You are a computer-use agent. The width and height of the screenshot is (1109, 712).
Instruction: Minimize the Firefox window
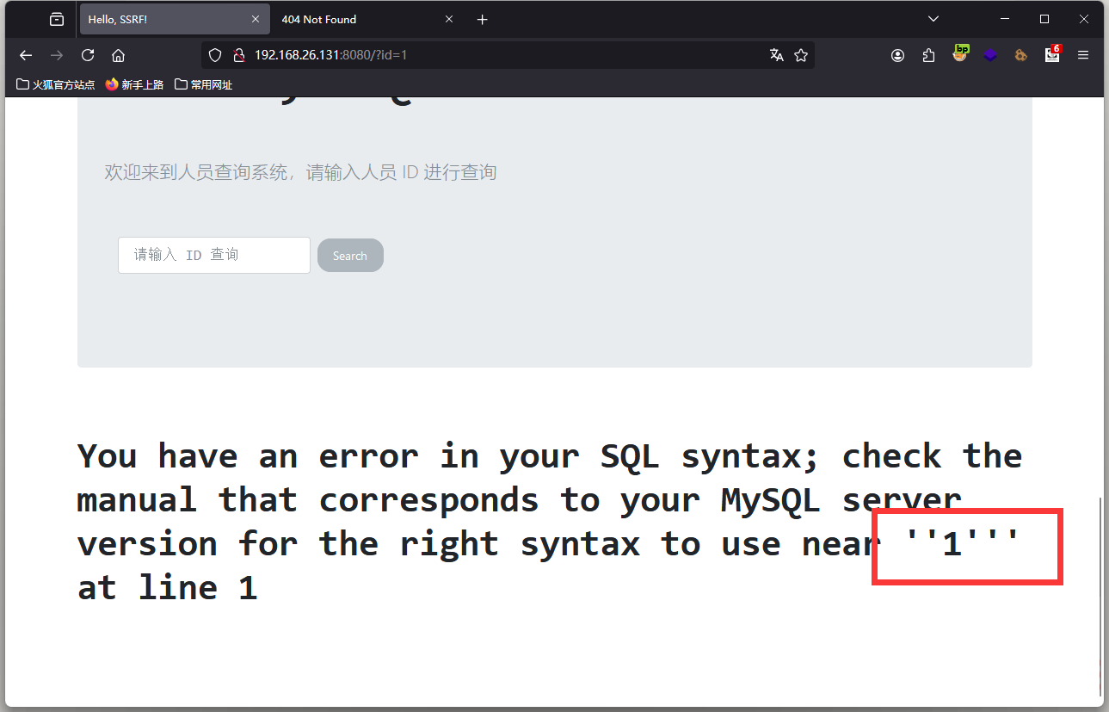tap(1004, 19)
